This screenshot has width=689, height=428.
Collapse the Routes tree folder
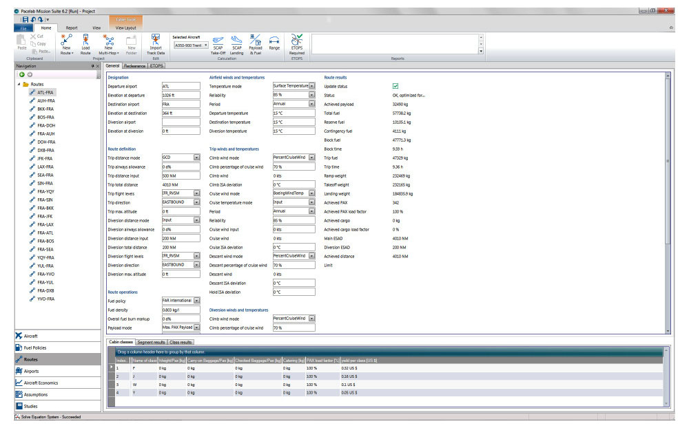click(x=19, y=84)
